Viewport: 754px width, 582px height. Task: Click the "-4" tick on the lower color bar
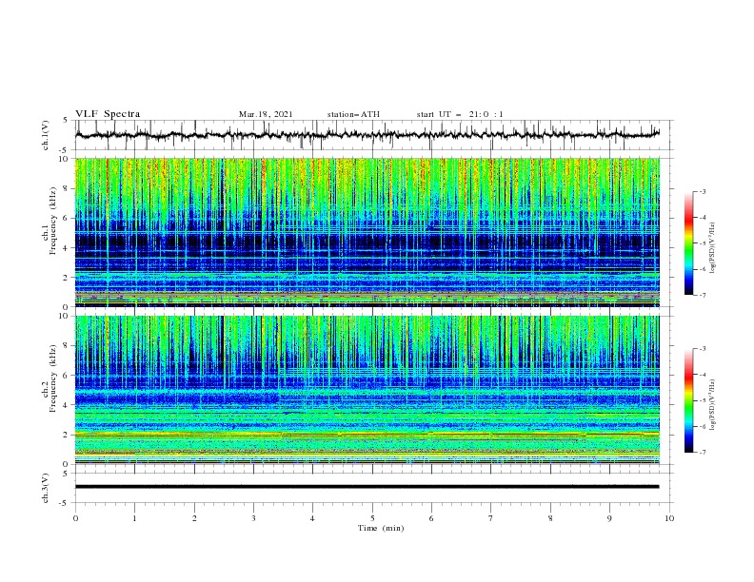702,375
